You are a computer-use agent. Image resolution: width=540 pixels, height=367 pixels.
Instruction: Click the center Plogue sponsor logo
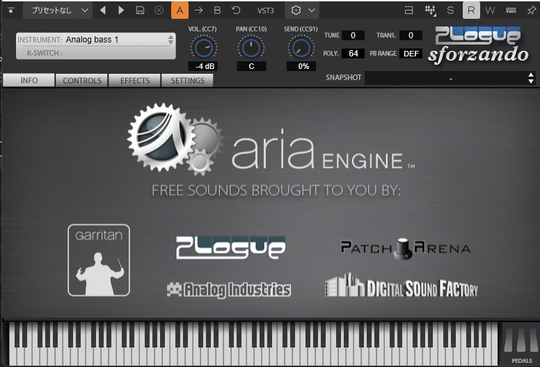click(231, 247)
